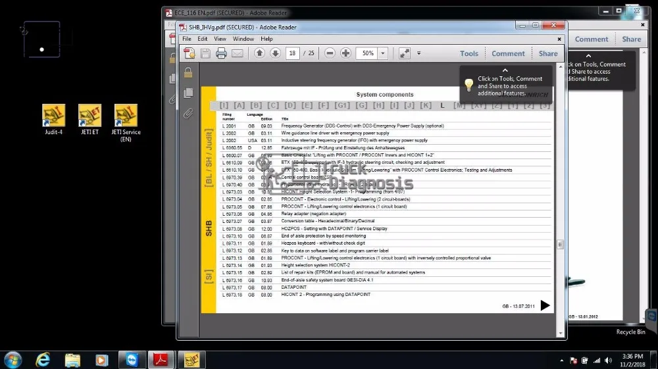Click the Create PDF online icon
This screenshot has width=658, height=369.
pos(190,53)
